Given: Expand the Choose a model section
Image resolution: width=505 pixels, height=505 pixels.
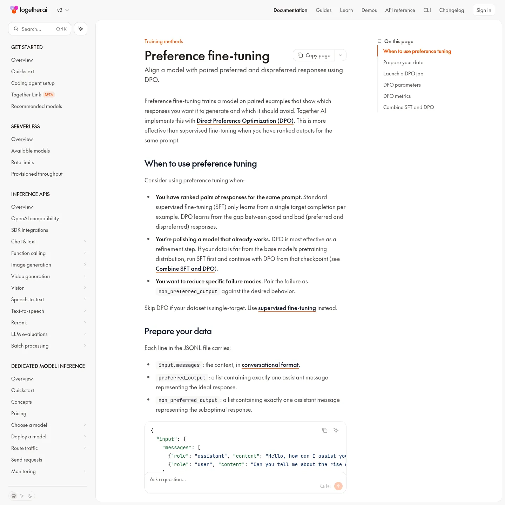Looking at the screenshot, I should click(x=48, y=425).
